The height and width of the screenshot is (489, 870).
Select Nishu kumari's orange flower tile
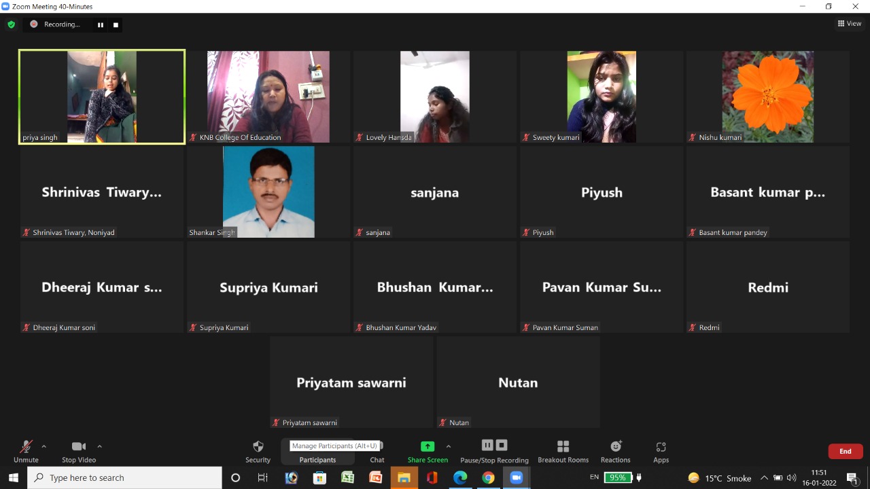coord(768,96)
